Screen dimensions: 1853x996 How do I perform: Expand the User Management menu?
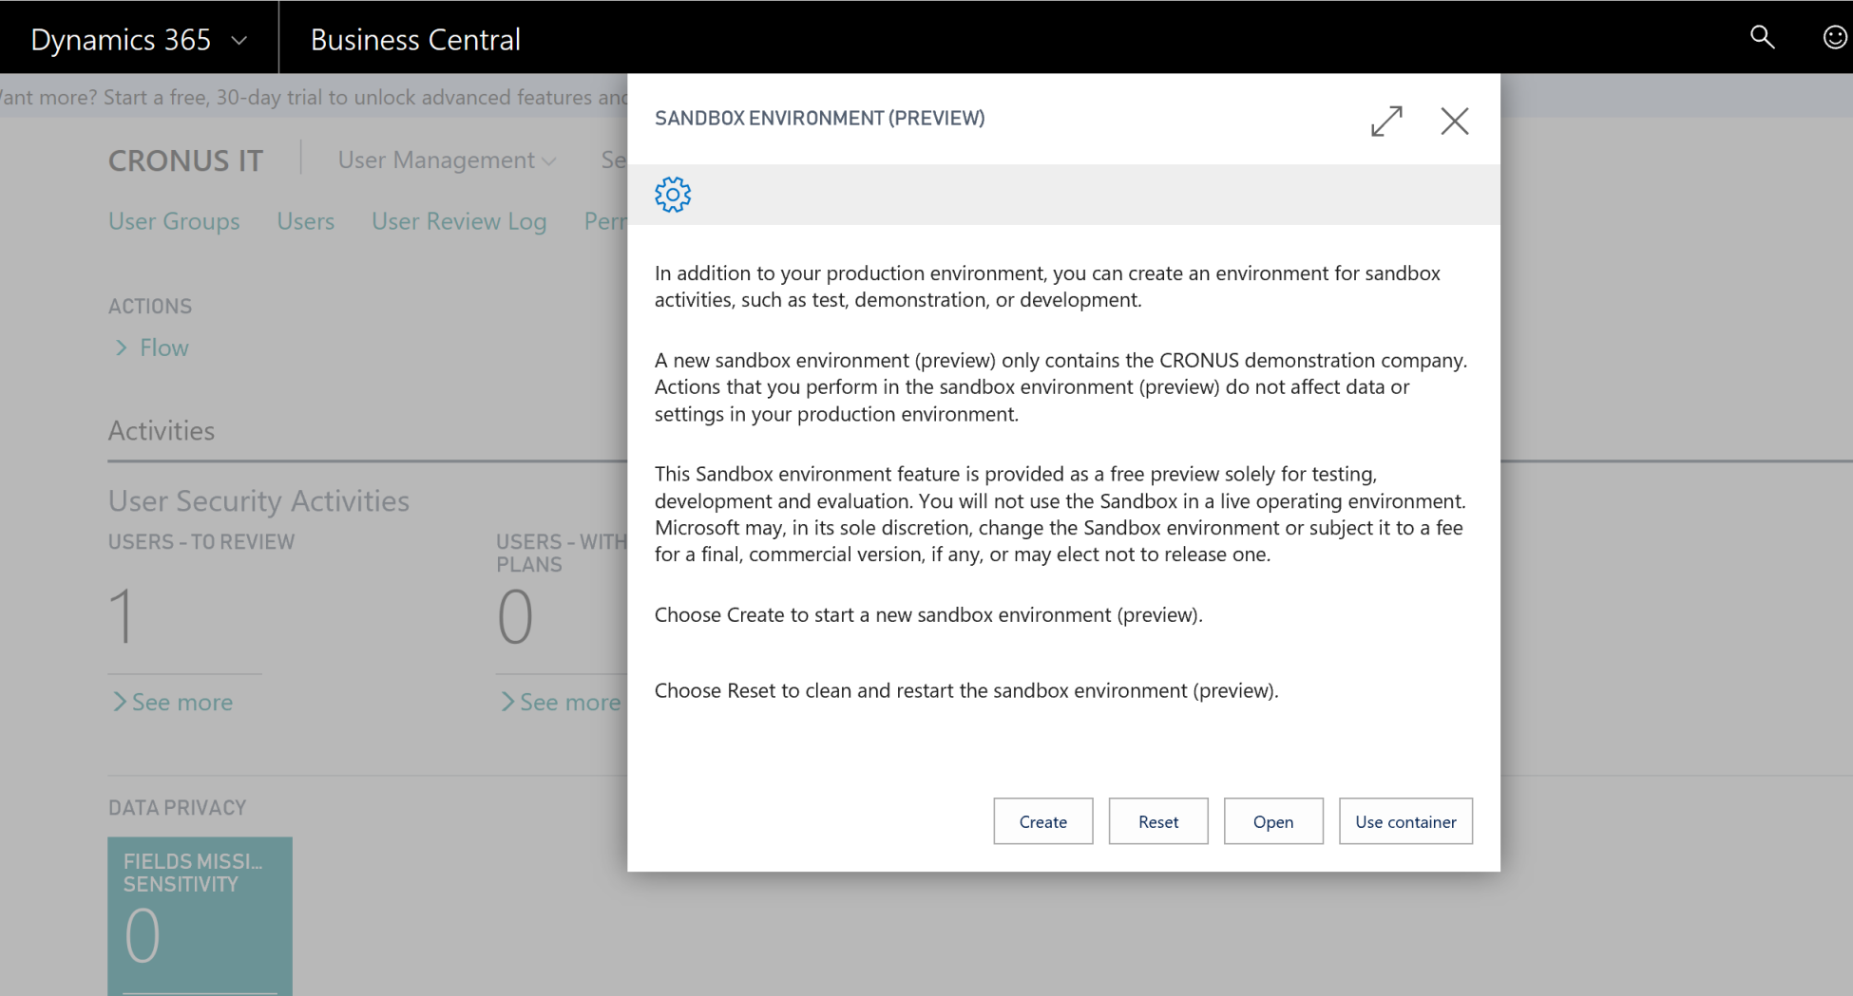click(447, 160)
